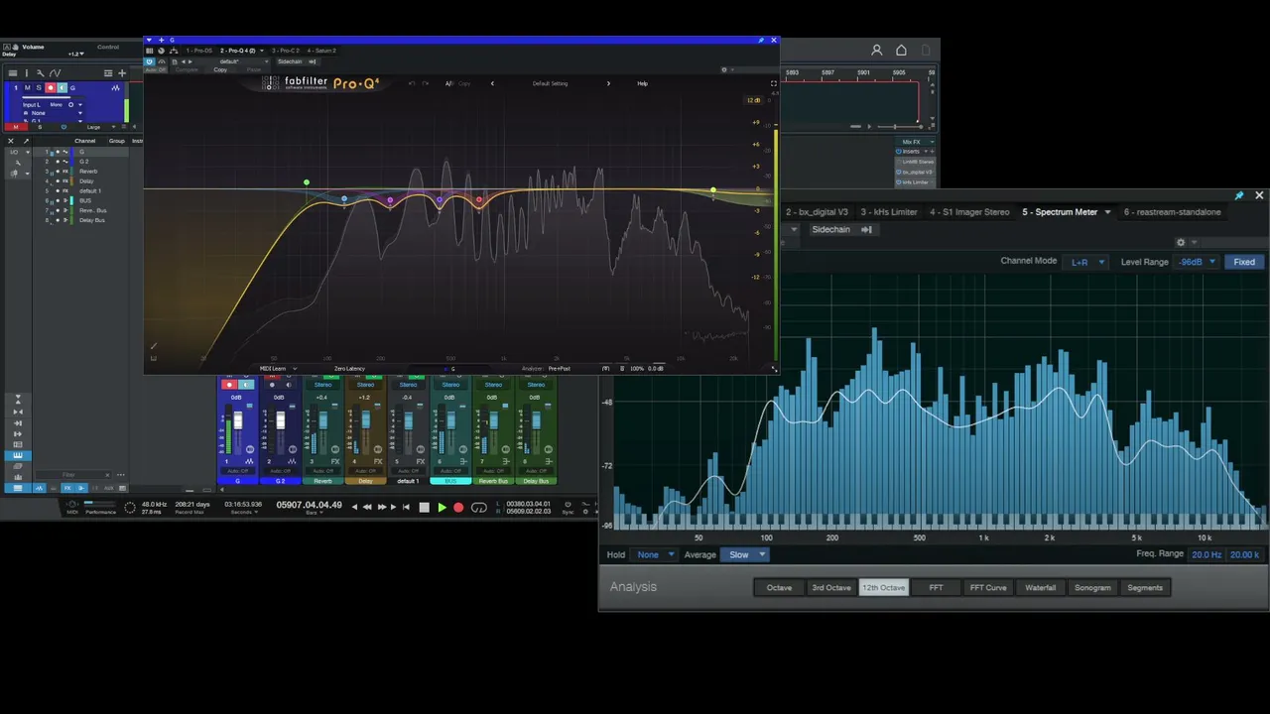Click the waveform icon on track G
This screenshot has width=1270, height=714.
click(x=115, y=88)
